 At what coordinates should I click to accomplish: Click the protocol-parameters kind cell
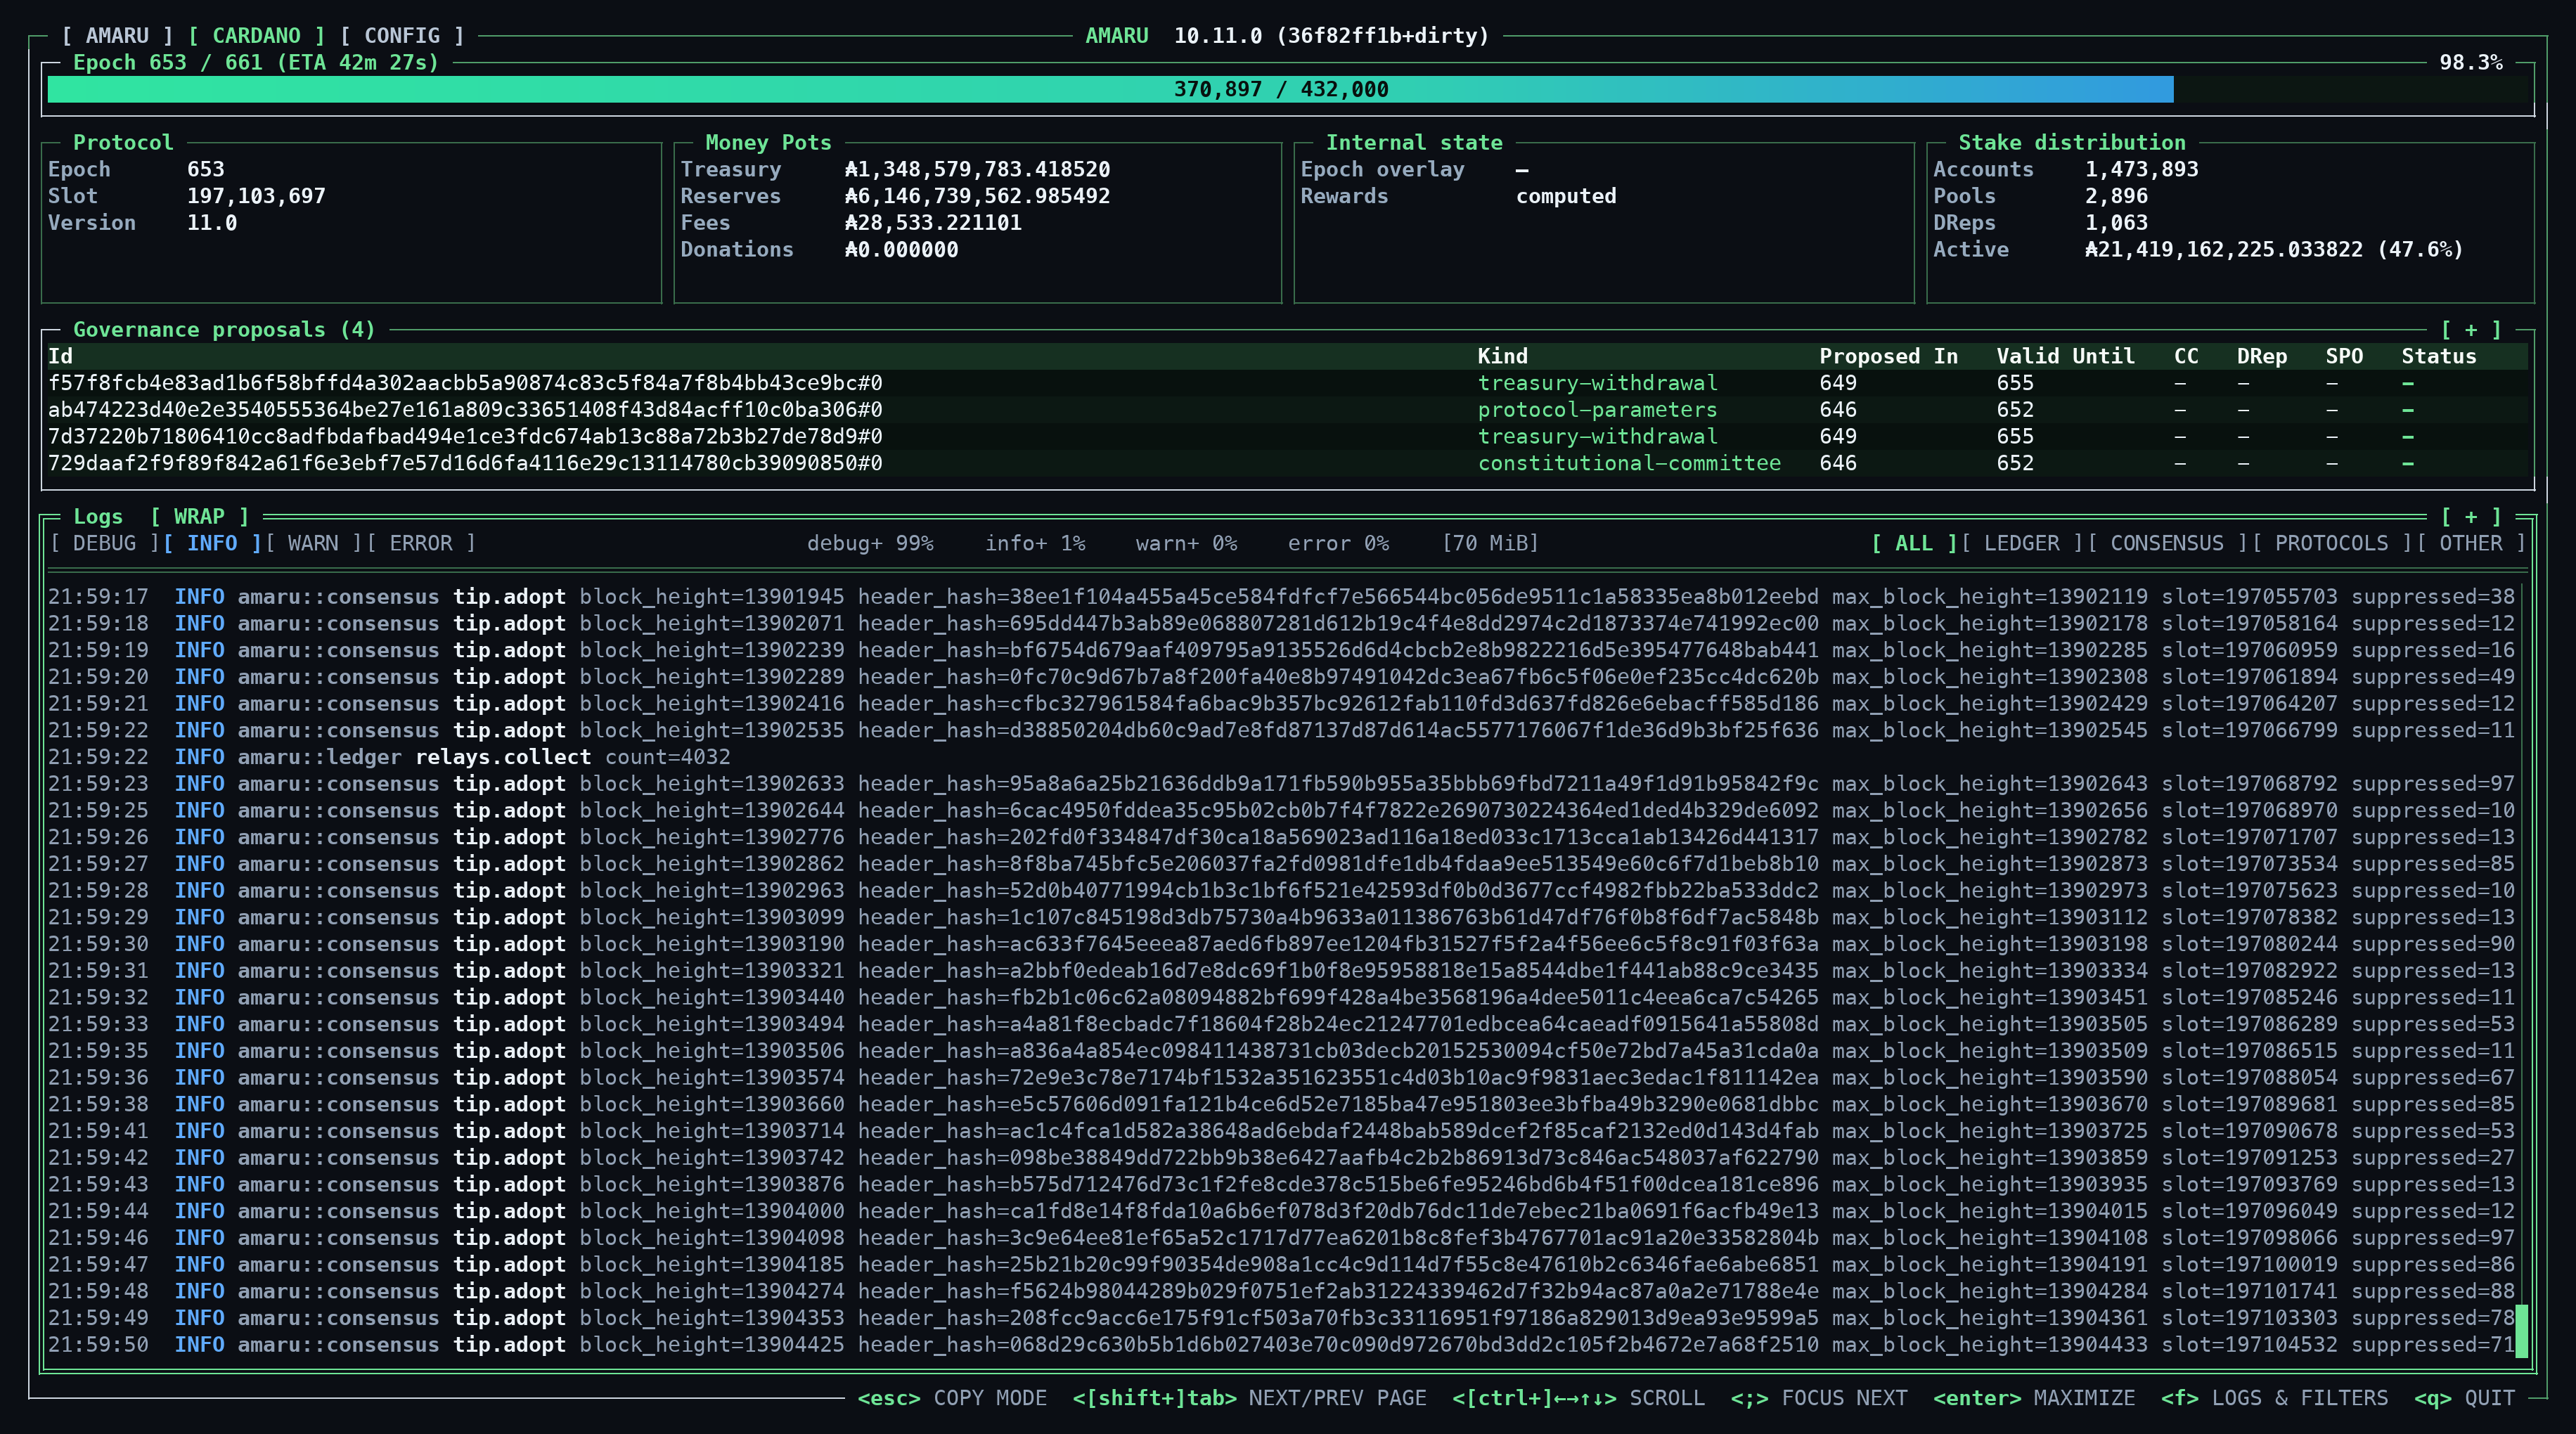(x=1597, y=410)
